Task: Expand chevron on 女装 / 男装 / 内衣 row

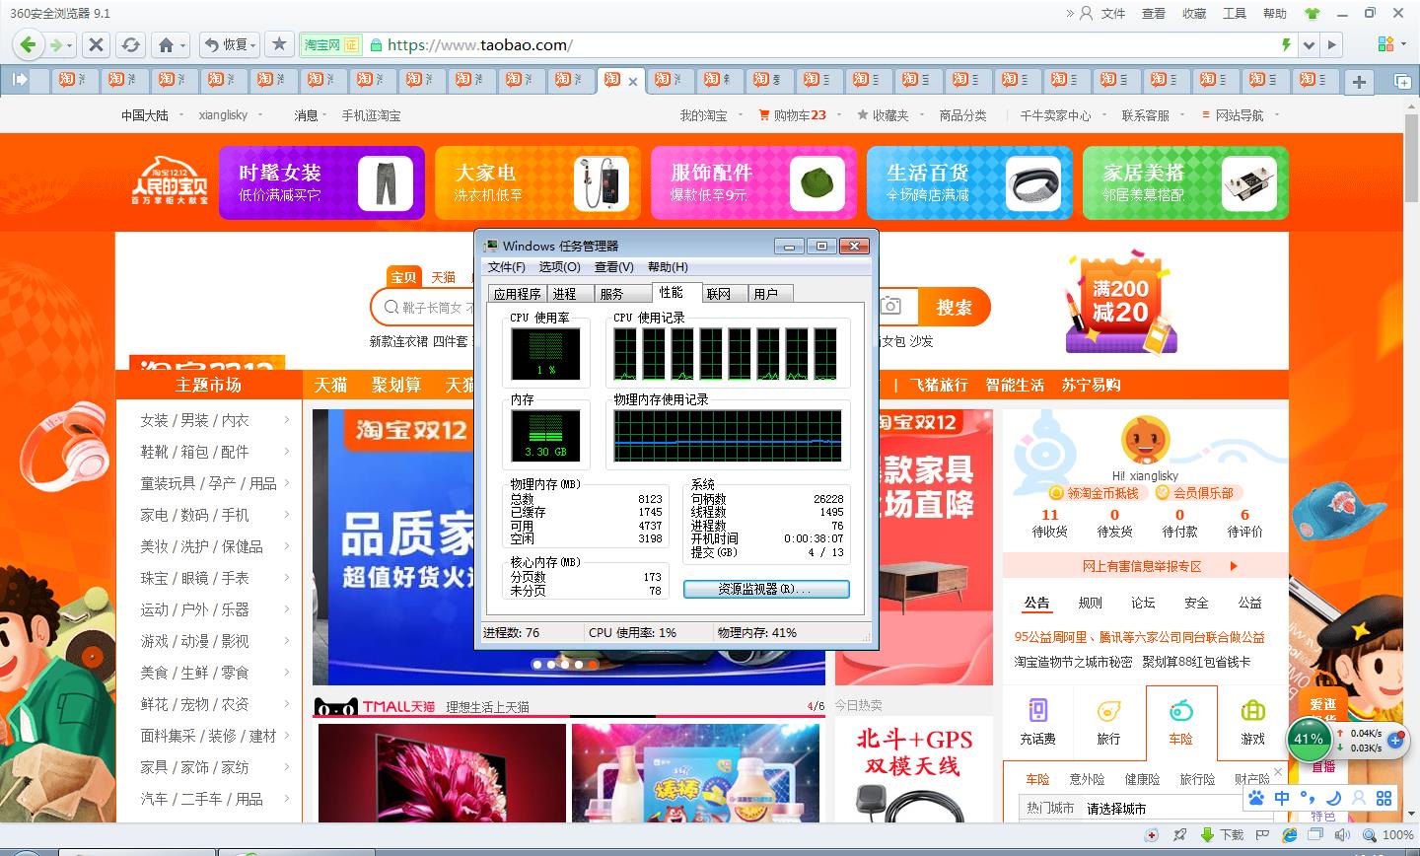Action: click(287, 420)
